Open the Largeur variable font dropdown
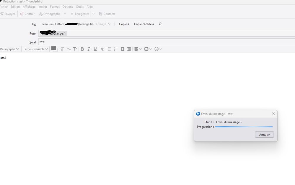This screenshot has width=295, height=185. click(x=35, y=49)
